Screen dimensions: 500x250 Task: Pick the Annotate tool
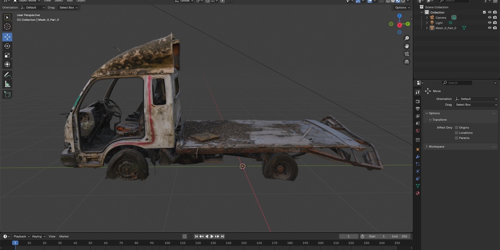(7, 75)
